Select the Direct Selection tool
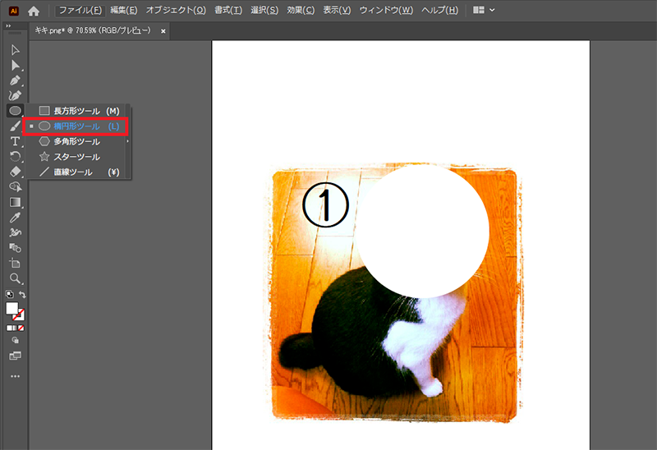The height and width of the screenshot is (450, 657). pos(15,66)
